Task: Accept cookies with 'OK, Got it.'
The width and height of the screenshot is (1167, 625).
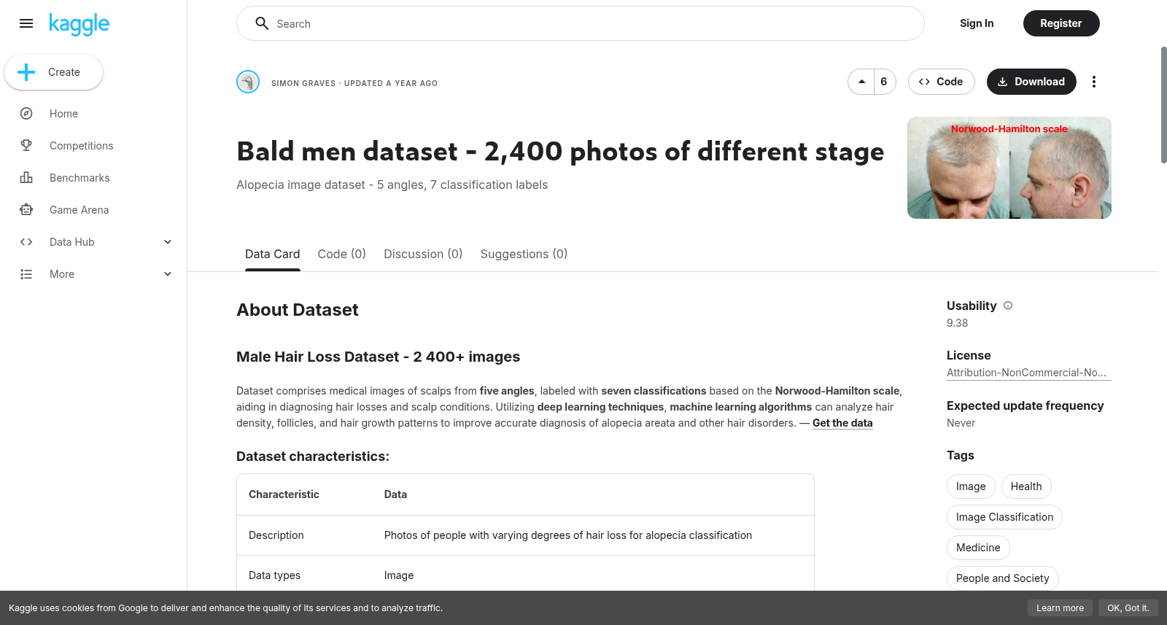Action: click(x=1128, y=608)
